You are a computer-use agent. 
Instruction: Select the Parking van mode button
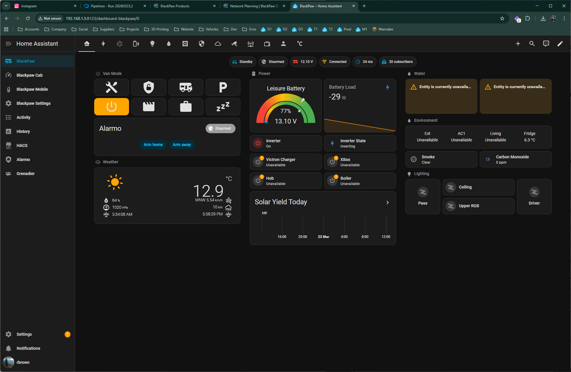[x=223, y=87]
